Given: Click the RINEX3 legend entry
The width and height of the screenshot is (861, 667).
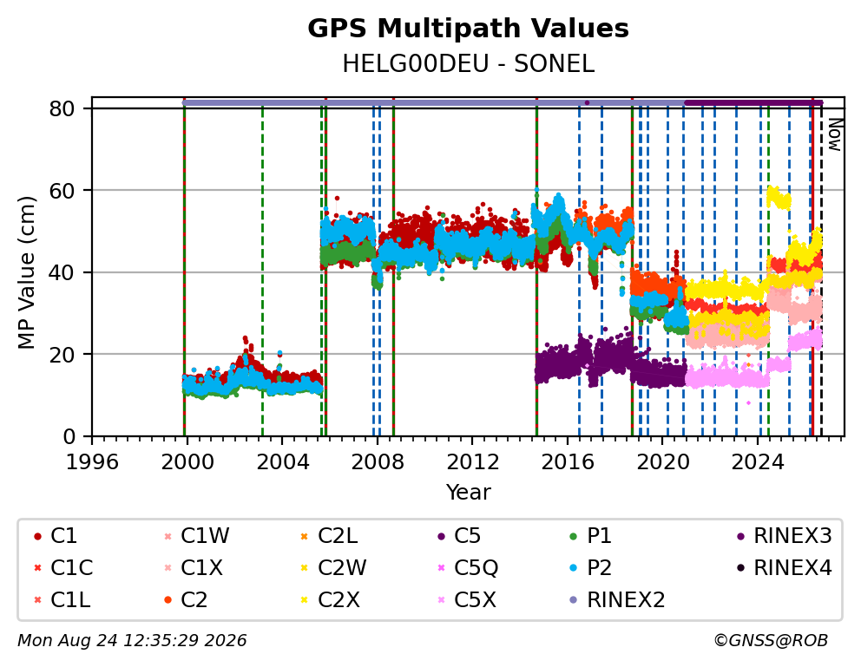Looking at the screenshot, I should [x=784, y=536].
